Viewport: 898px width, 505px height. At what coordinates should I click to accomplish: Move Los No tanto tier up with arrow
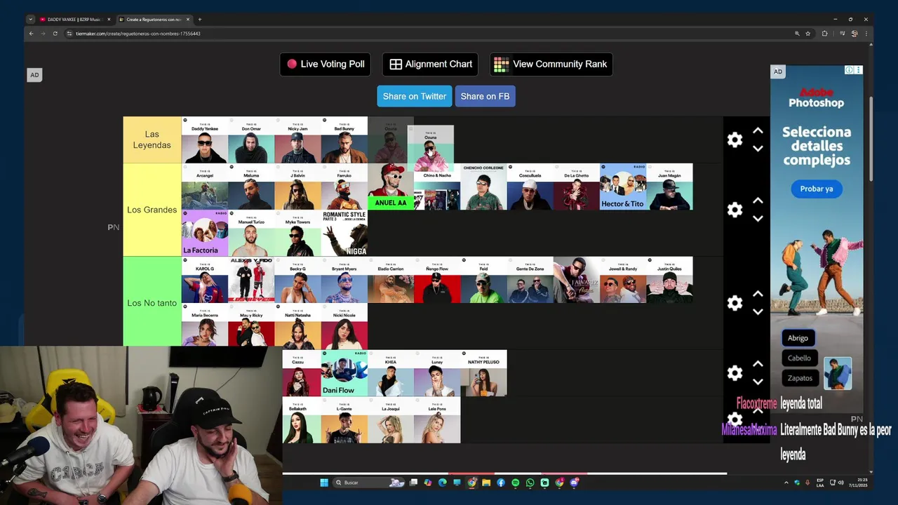[x=758, y=294]
